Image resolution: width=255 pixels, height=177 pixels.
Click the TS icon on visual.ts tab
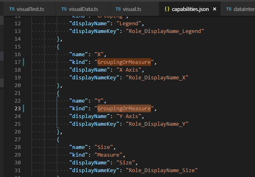pos(118,9)
